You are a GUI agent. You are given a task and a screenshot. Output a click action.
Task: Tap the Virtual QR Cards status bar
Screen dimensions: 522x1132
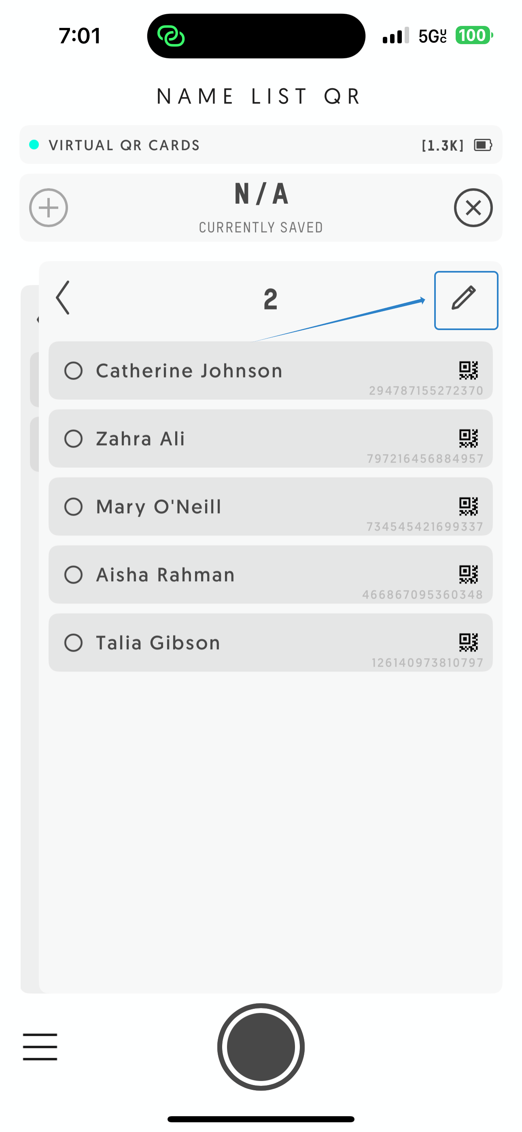pos(261,145)
